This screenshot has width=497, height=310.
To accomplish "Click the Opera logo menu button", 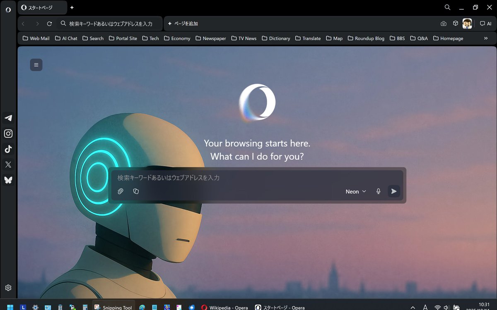I will [x=8, y=10].
